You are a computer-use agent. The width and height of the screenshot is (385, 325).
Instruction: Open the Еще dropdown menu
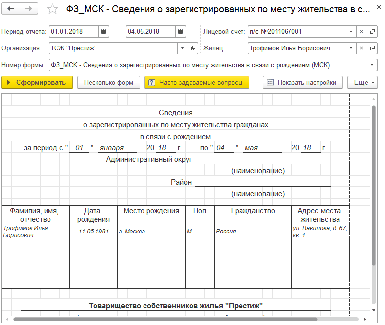click(362, 82)
